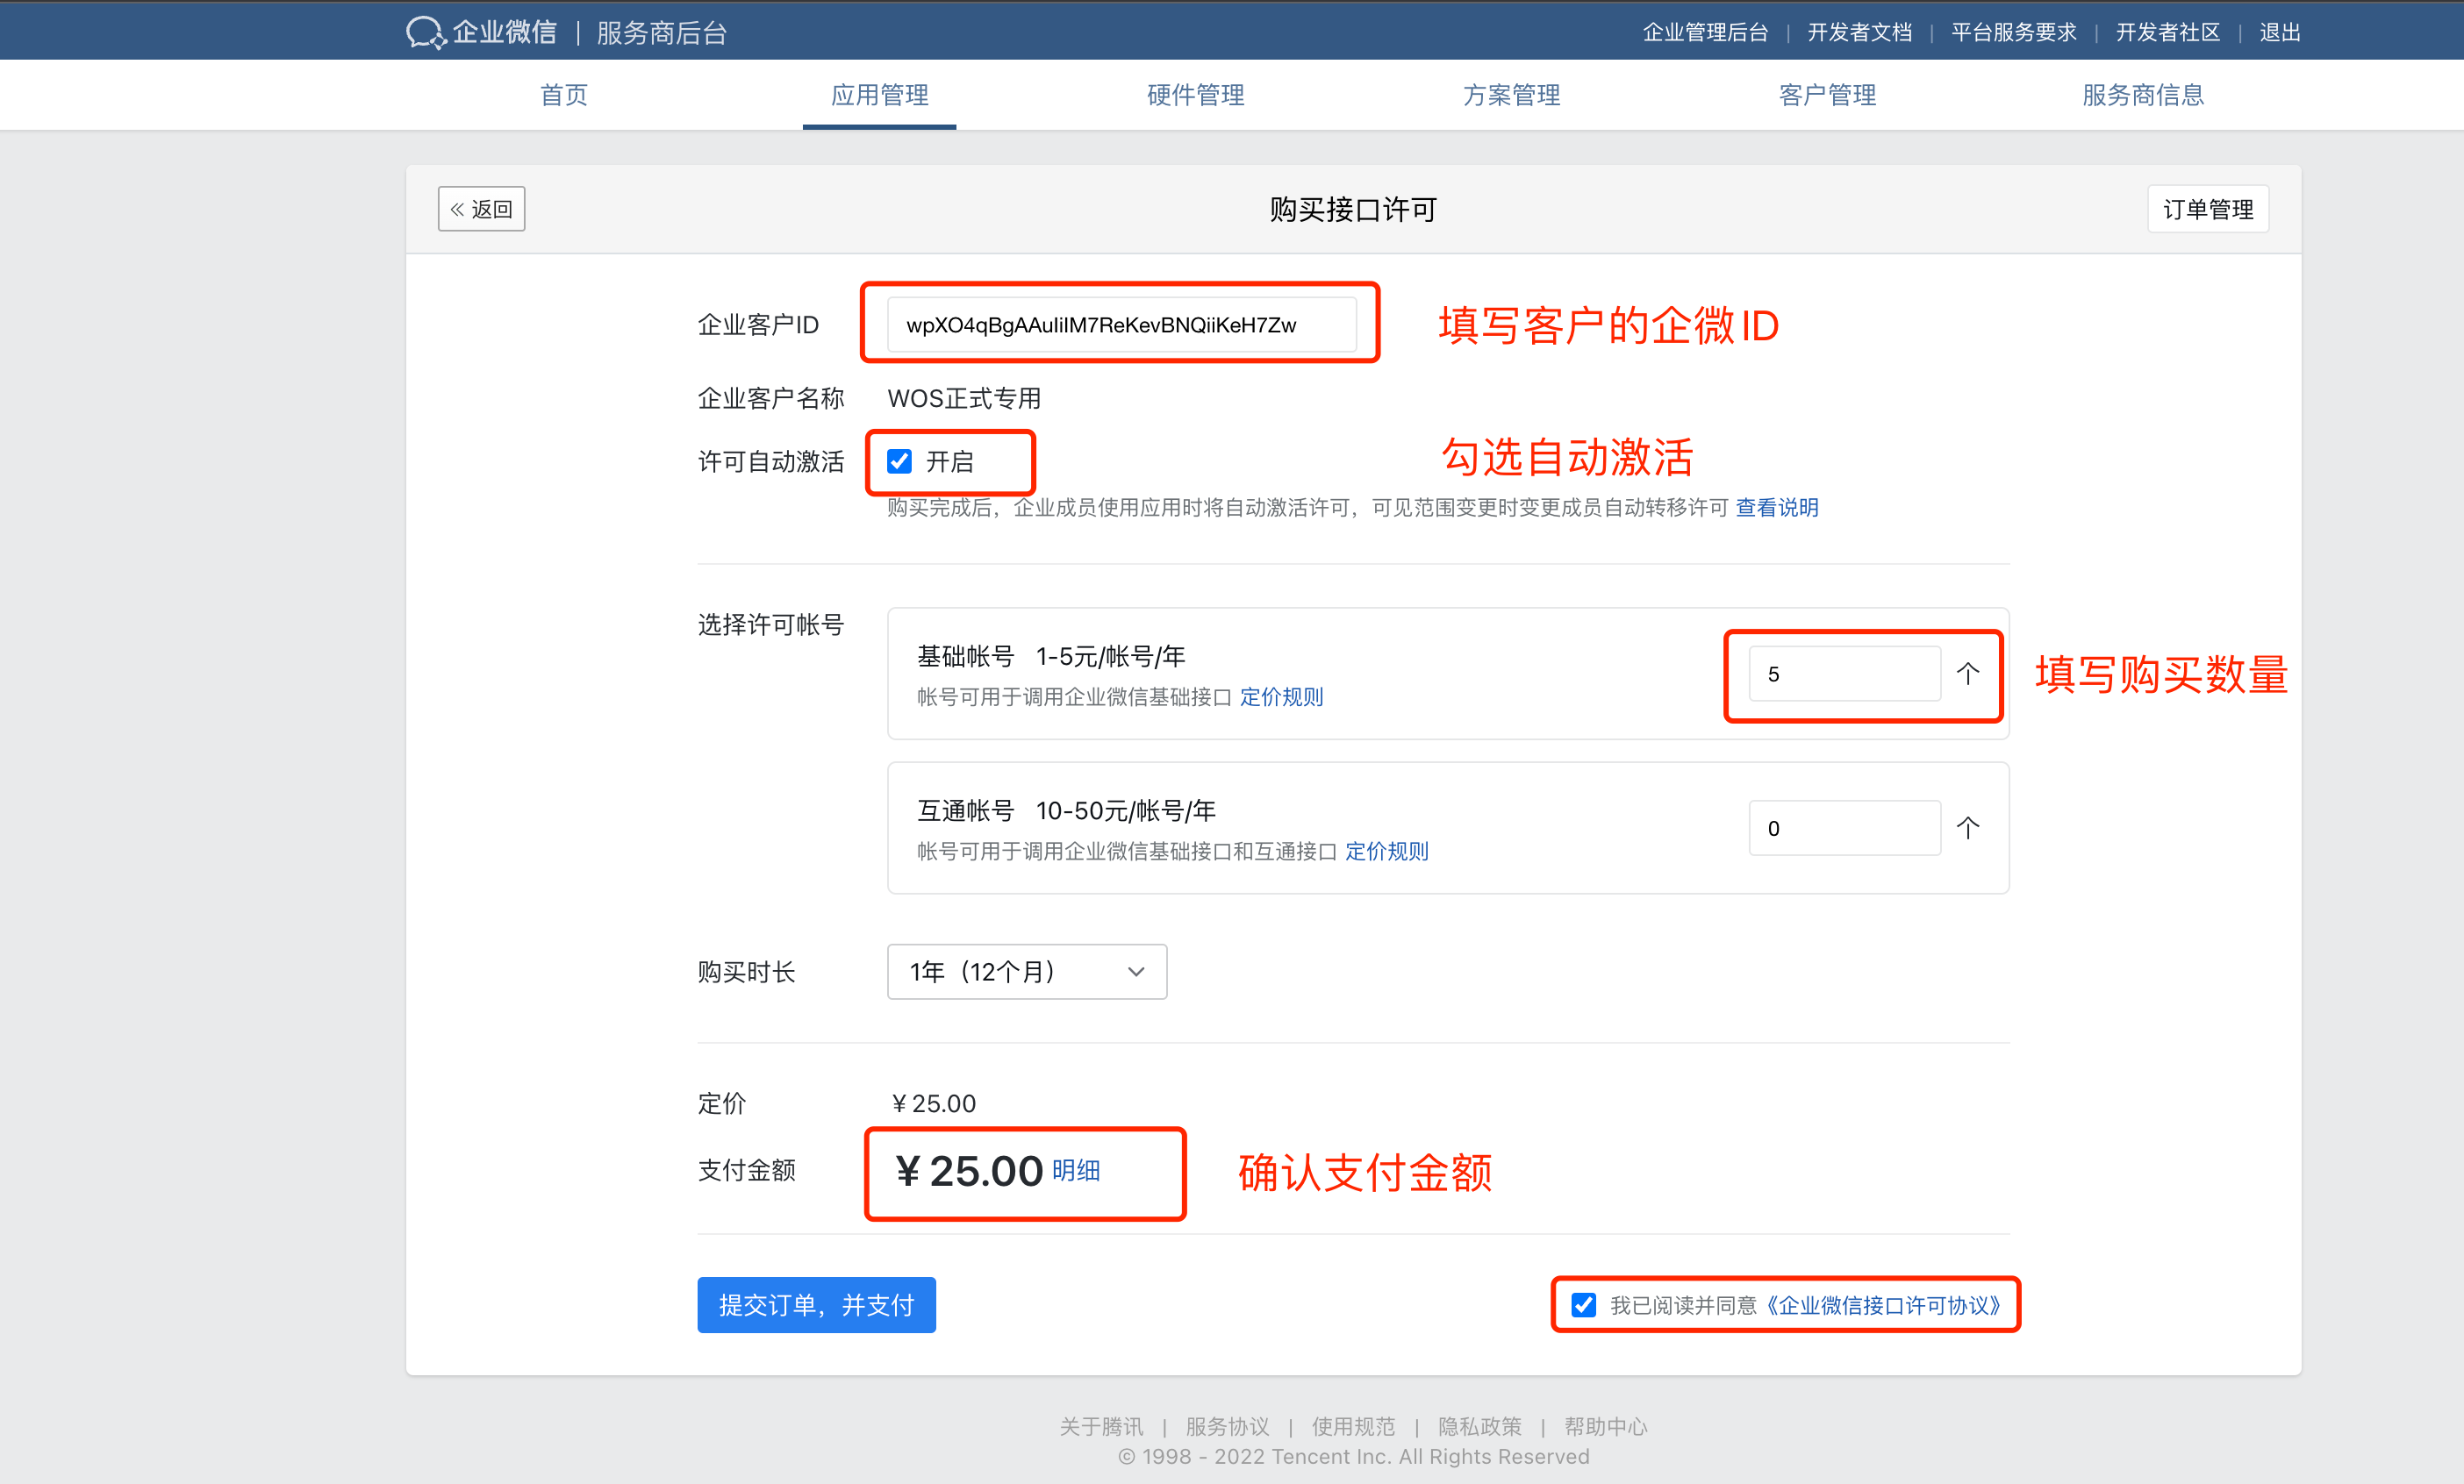The height and width of the screenshot is (1484, 2464).
Task: Click the unit arrow beside basic account quantity
Action: coord(1967,674)
